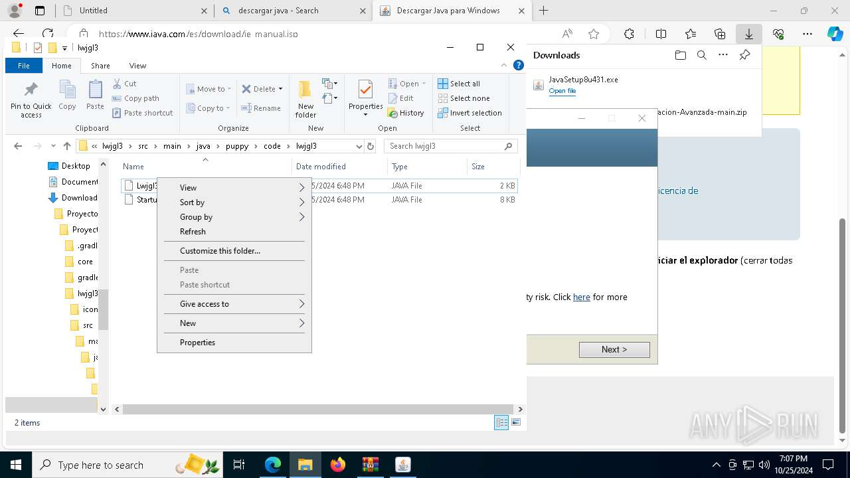Switch to the View ribbon tab
Viewport: 850px width, 478px height.
[137, 66]
